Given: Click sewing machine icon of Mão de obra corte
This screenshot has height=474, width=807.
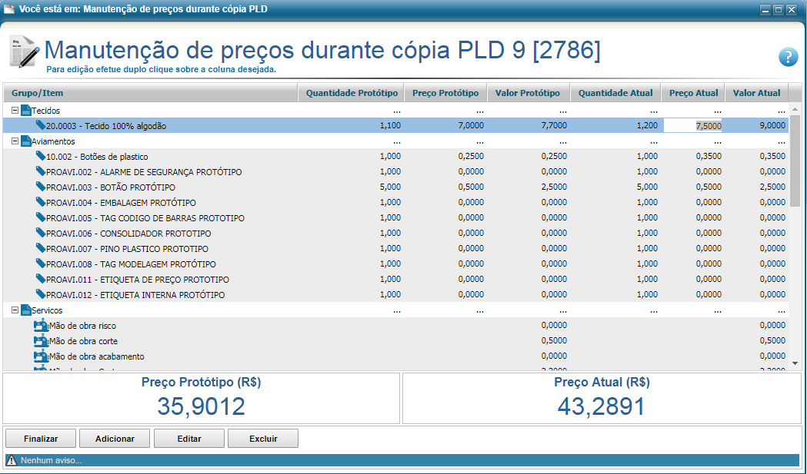Looking at the screenshot, I should [x=42, y=341].
